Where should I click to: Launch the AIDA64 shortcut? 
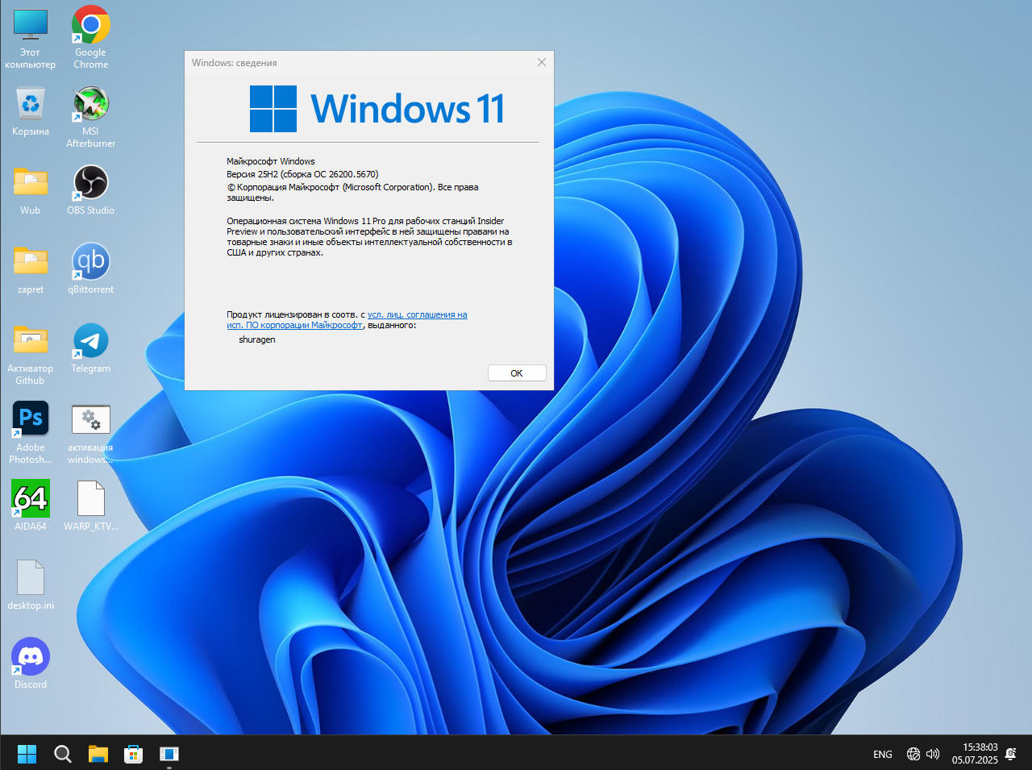click(x=31, y=506)
